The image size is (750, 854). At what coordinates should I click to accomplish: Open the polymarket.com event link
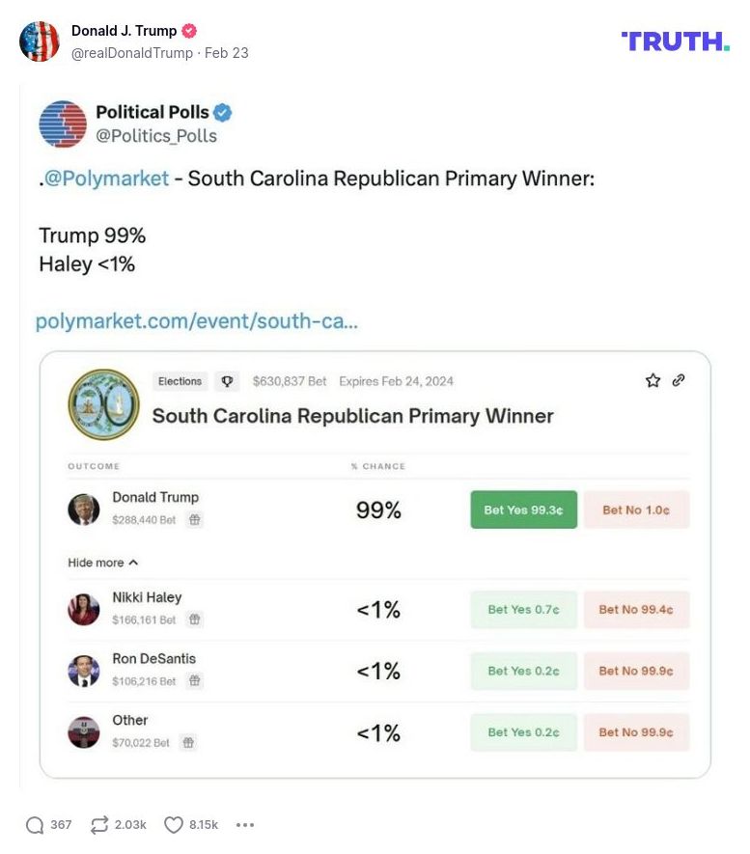(x=196, y=320)
